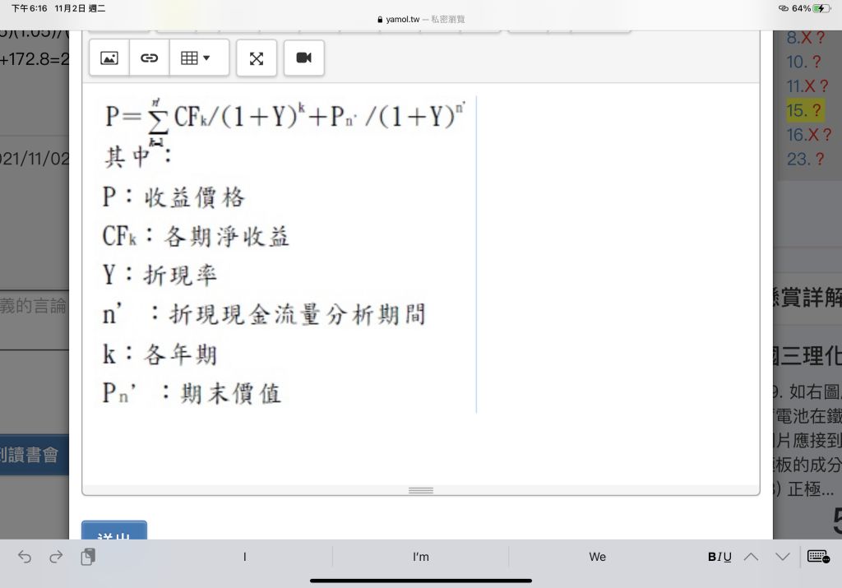Tap the down chevron on keyboard bar
This screenshot has width=842, height=588.
tap(782, 557)
